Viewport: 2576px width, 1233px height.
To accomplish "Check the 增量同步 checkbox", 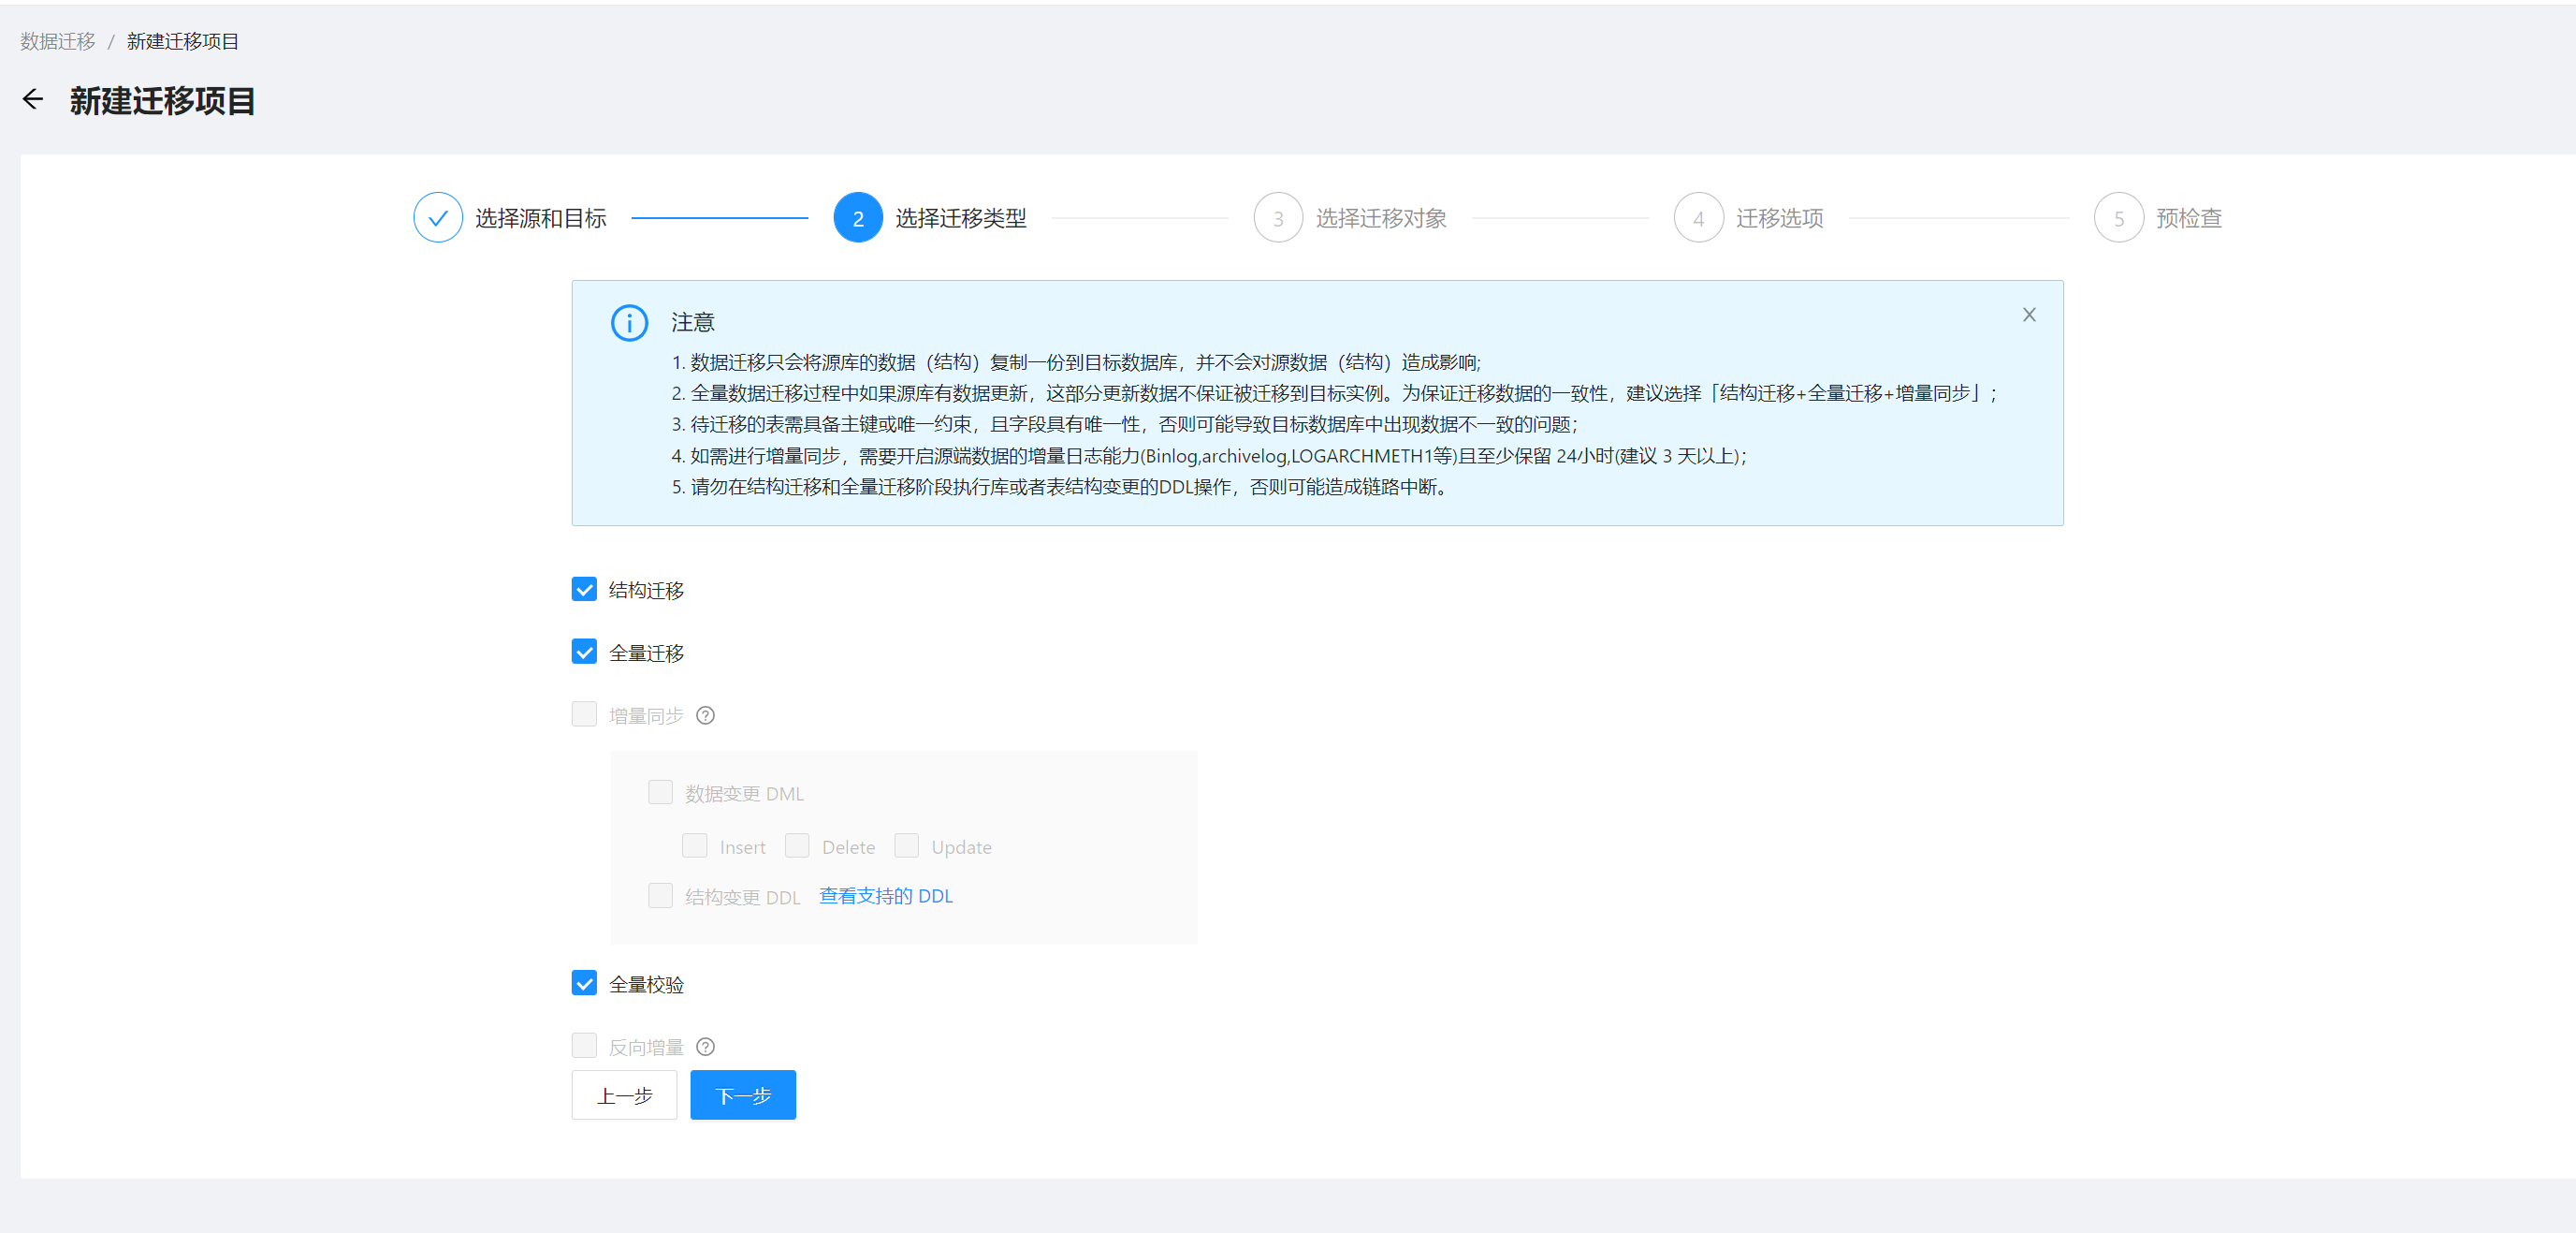I will (x=584, y=714).
